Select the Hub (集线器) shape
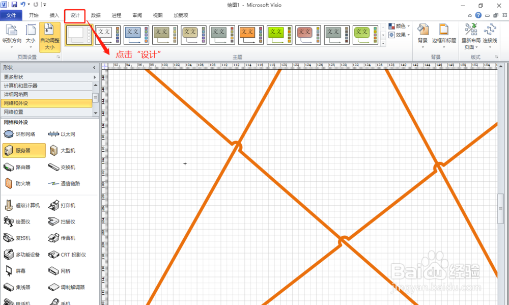 click(x=17, y=287)
